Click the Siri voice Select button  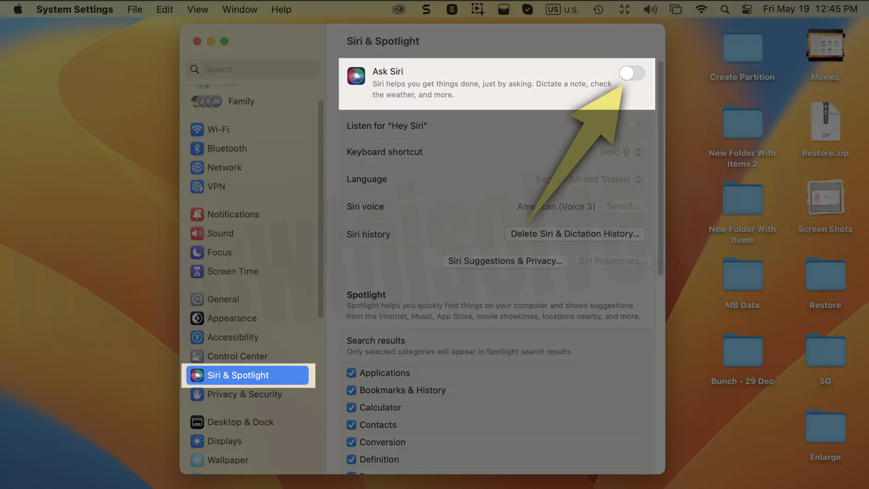pos(623,206)
